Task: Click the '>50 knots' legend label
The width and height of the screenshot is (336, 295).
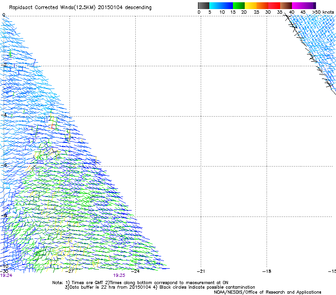Action: [x=323, y=12]
